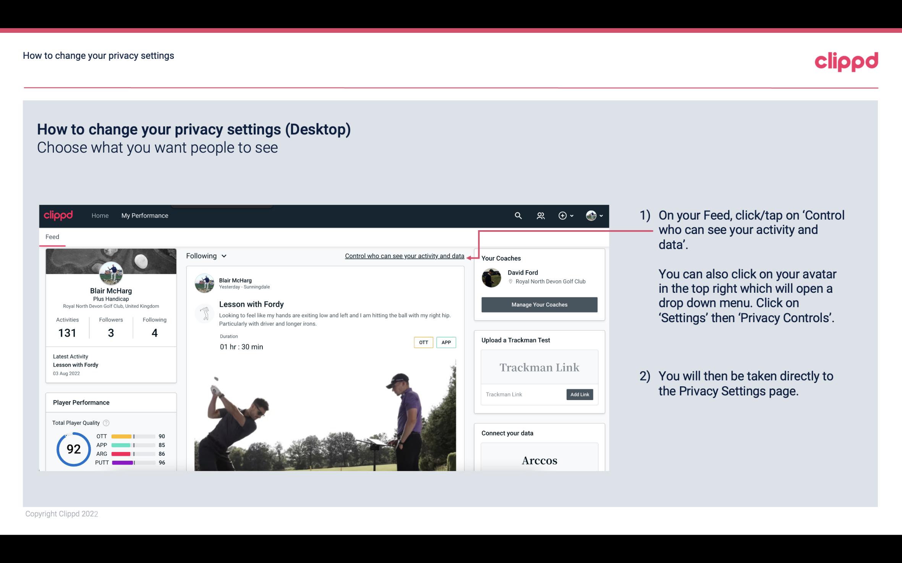The width and height of the screenshot is (902, 563).
Task: Click the Trackman Link input field
Action: tap(523, 394)
